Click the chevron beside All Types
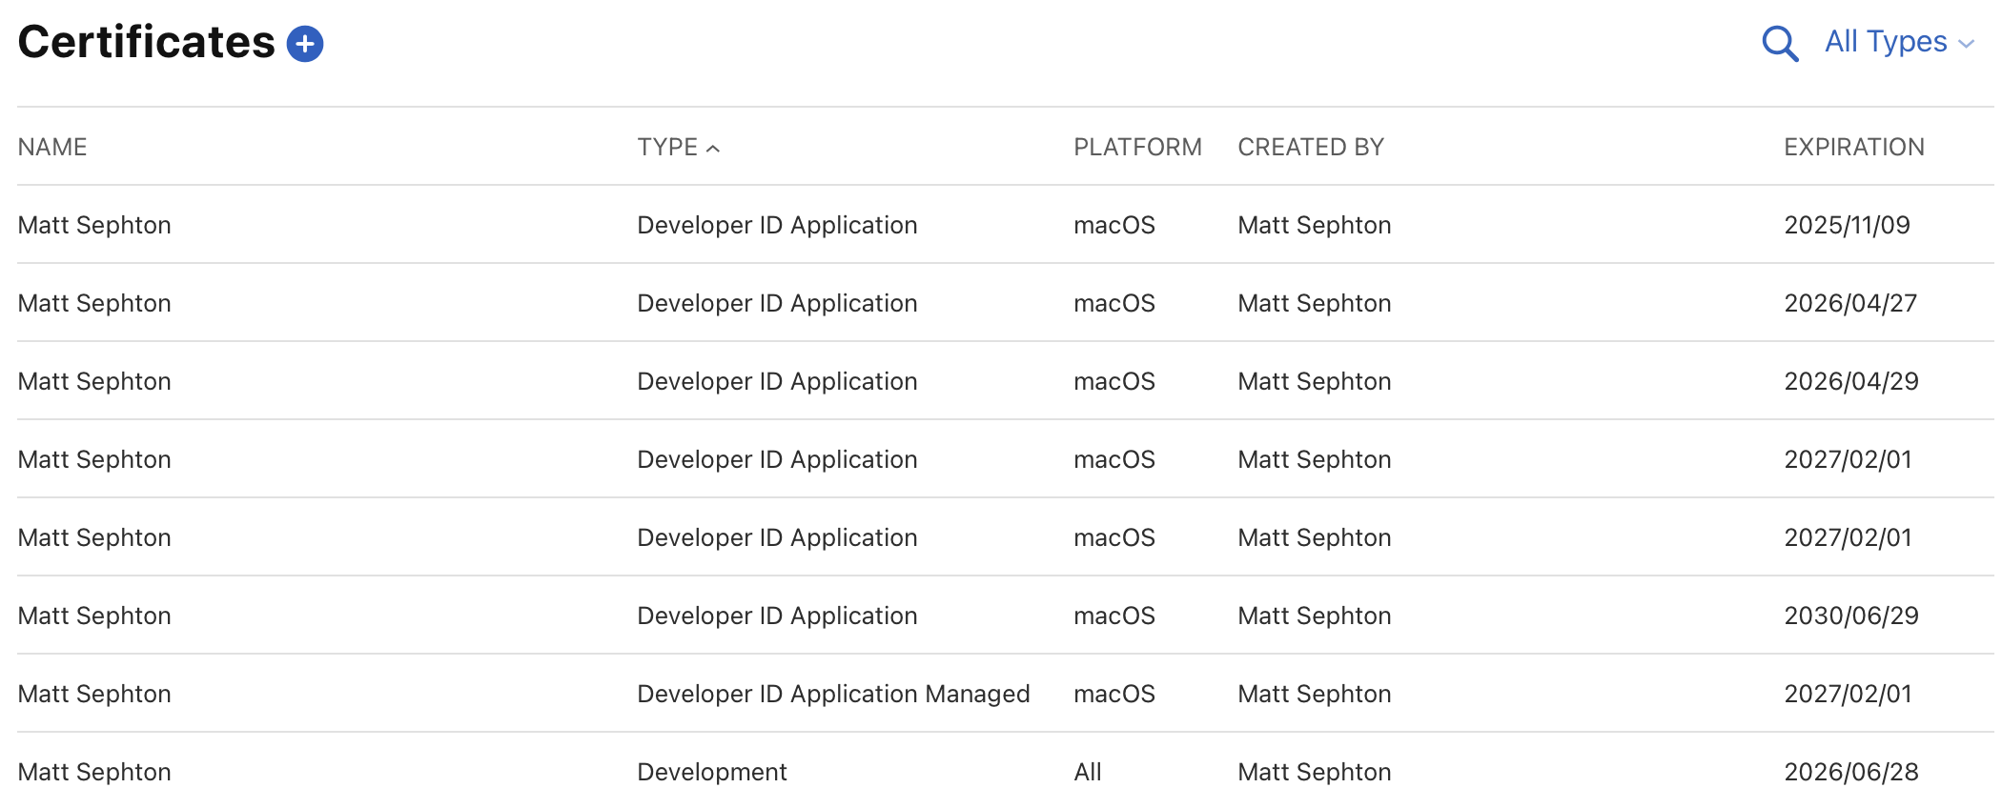 click(x=1966, y=44)
